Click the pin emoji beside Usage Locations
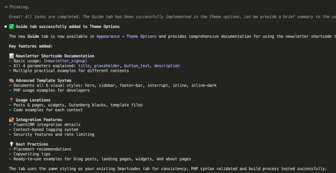The height and width of the screenshot is (173, 336). (11, 100)
